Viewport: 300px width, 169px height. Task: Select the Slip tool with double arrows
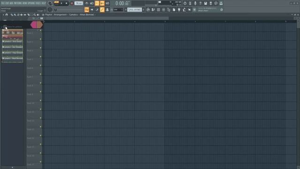point(25,15)
